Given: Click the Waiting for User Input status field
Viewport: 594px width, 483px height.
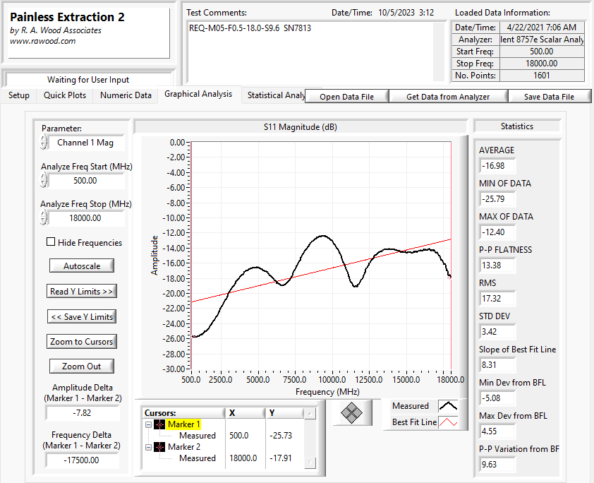Looking at the screenshot, I should click(88, 80).
